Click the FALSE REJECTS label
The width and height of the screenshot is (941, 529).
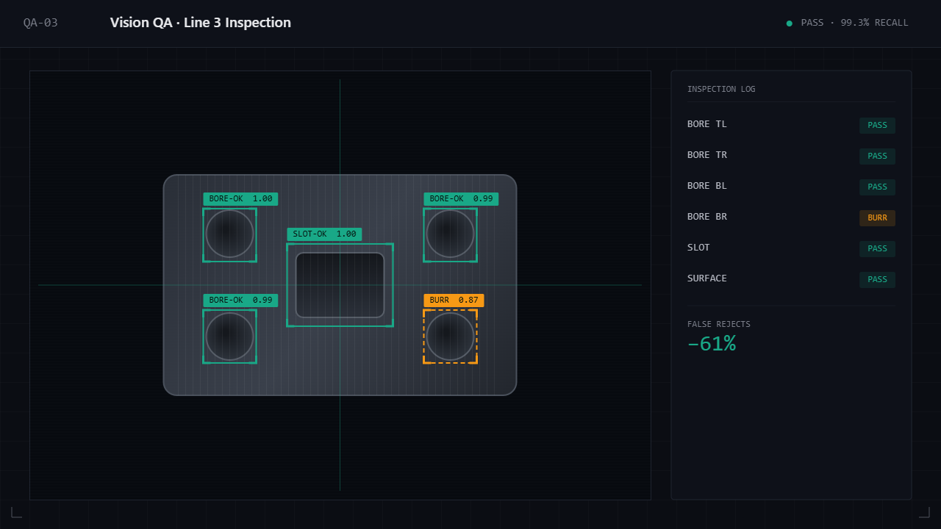(719, 324)
